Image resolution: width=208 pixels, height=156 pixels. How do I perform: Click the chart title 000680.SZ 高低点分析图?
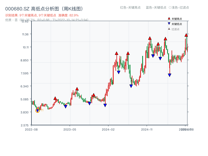click(x=44, y=9)
